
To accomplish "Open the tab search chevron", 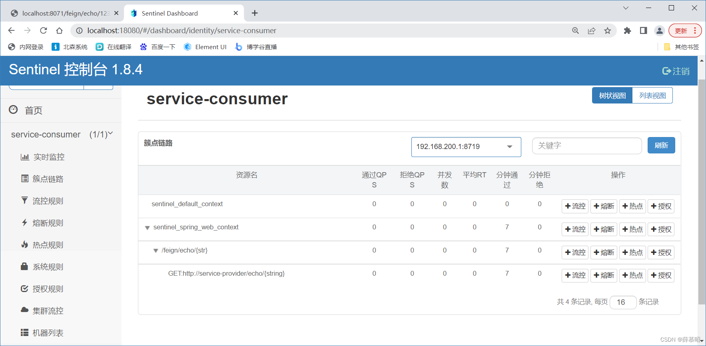I will [x=626, y=8].
